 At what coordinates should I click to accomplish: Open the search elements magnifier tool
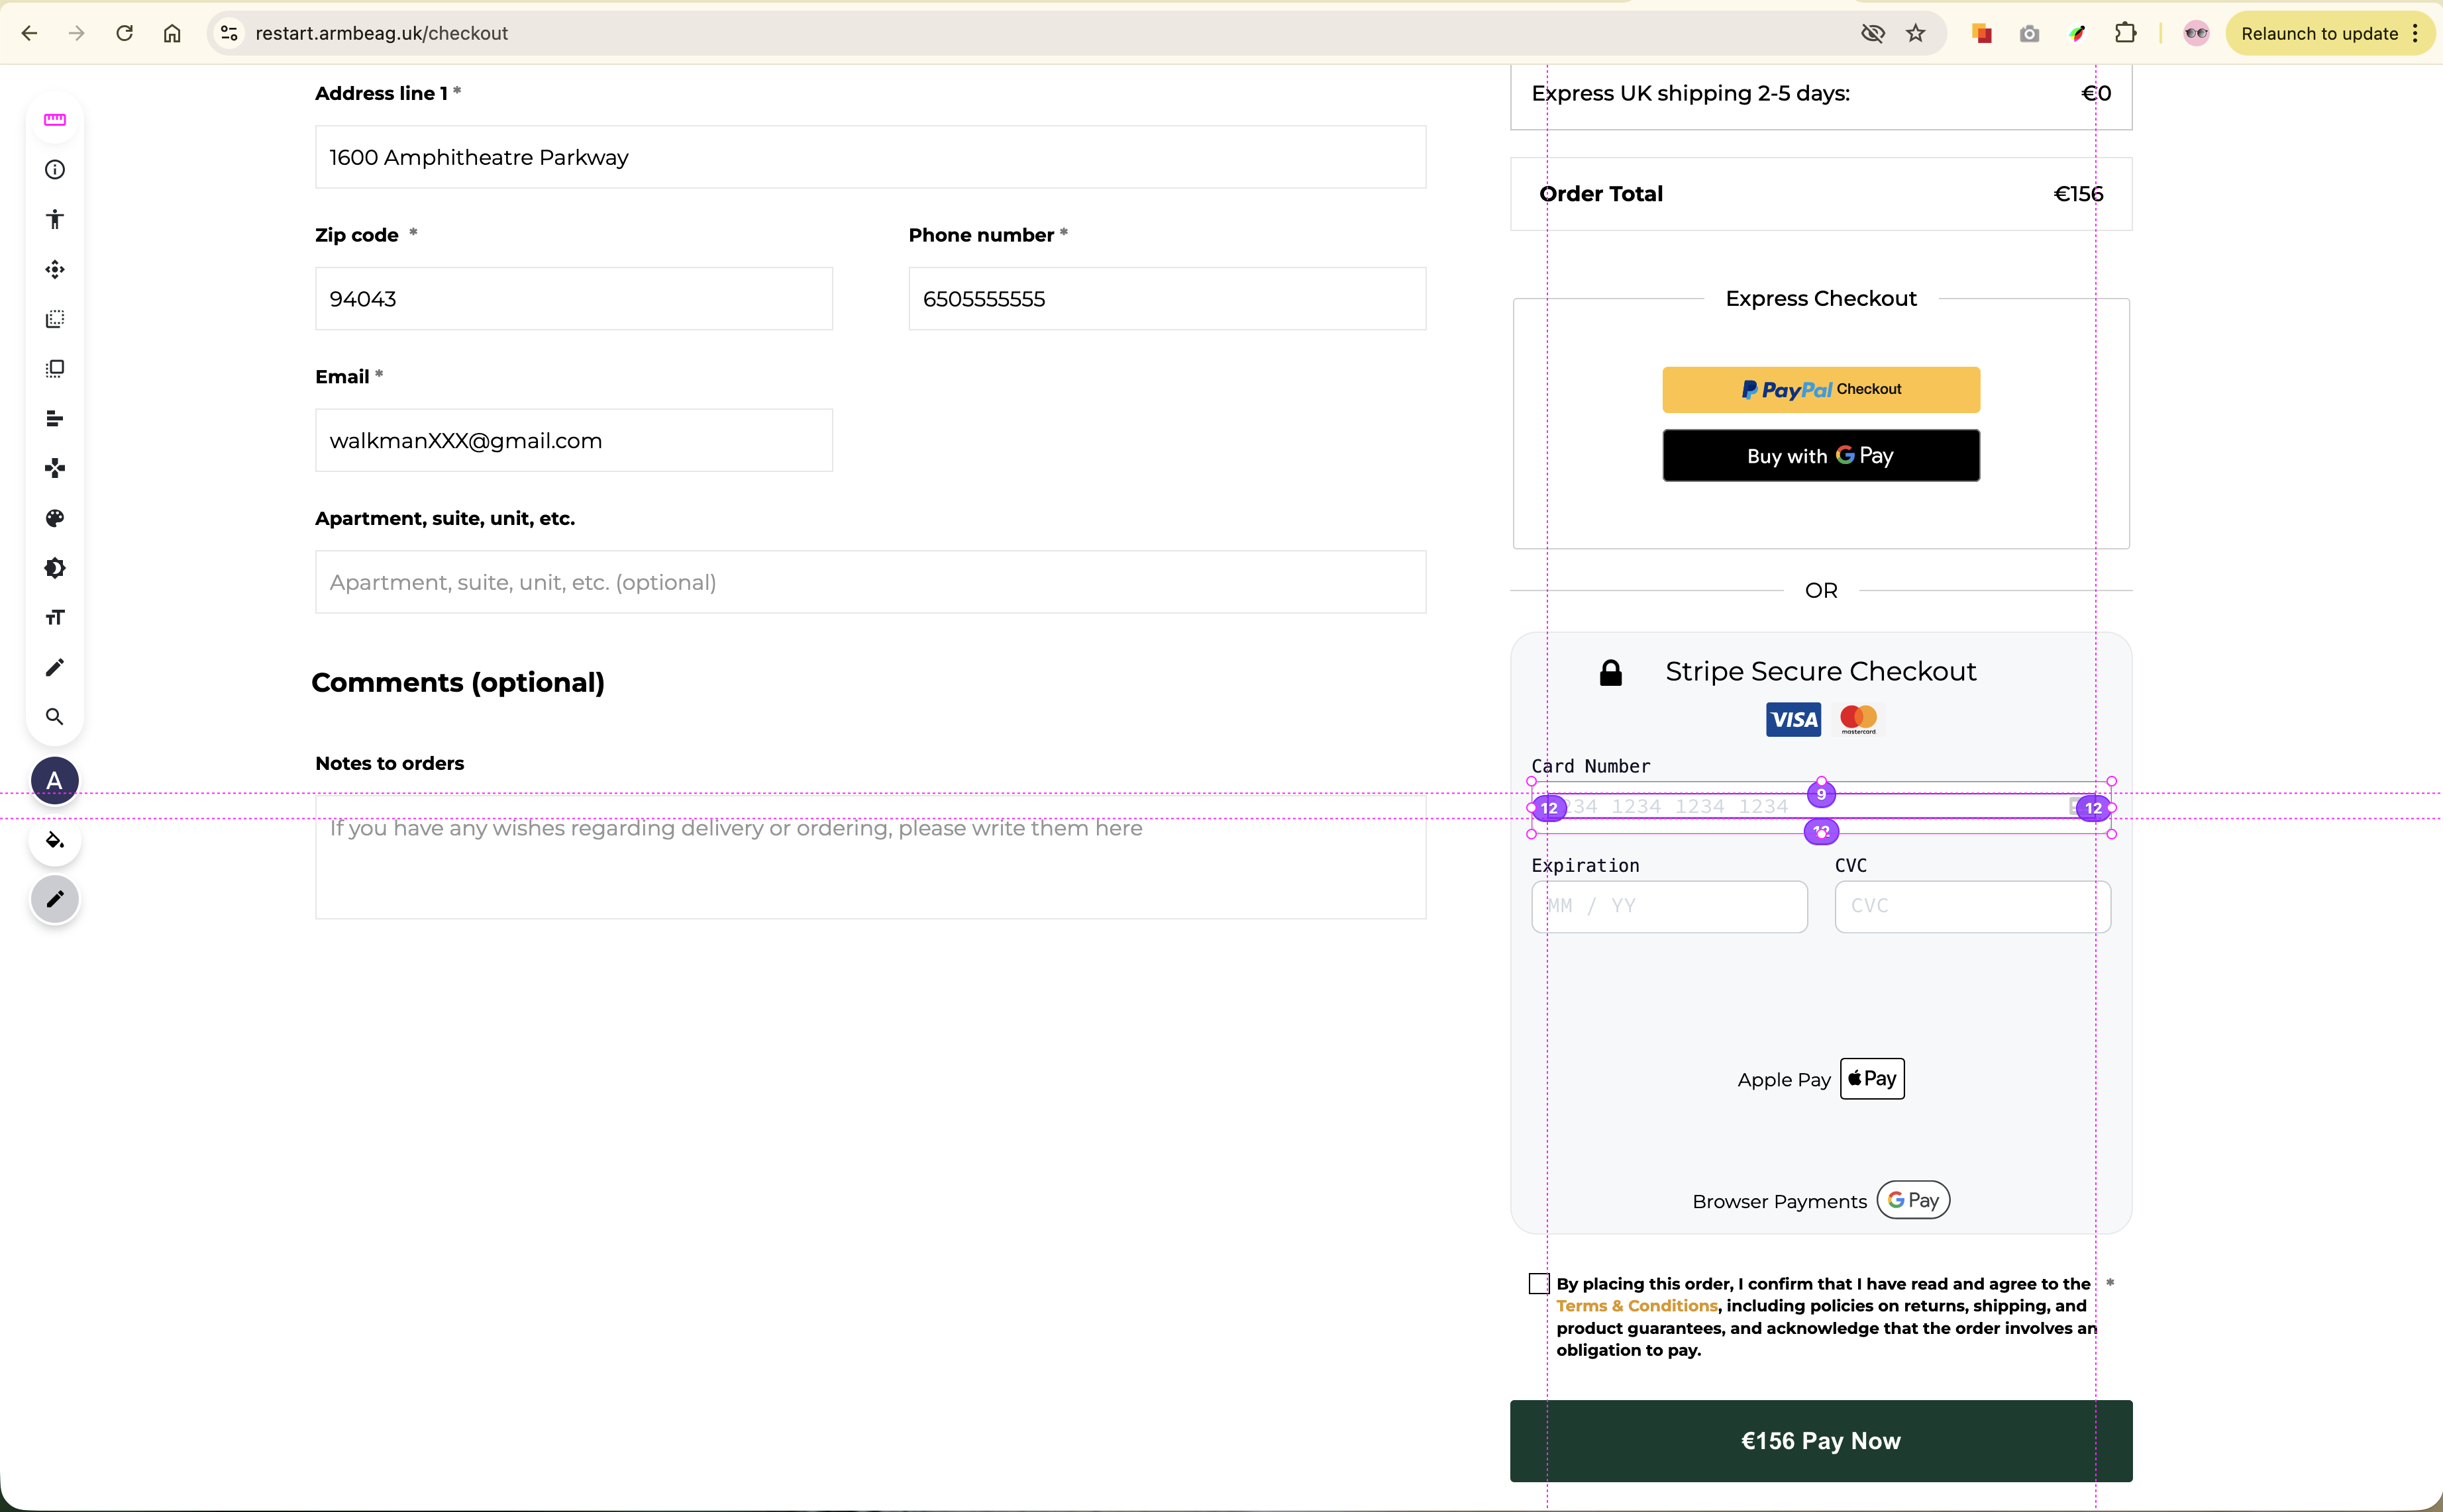(55, 717)
